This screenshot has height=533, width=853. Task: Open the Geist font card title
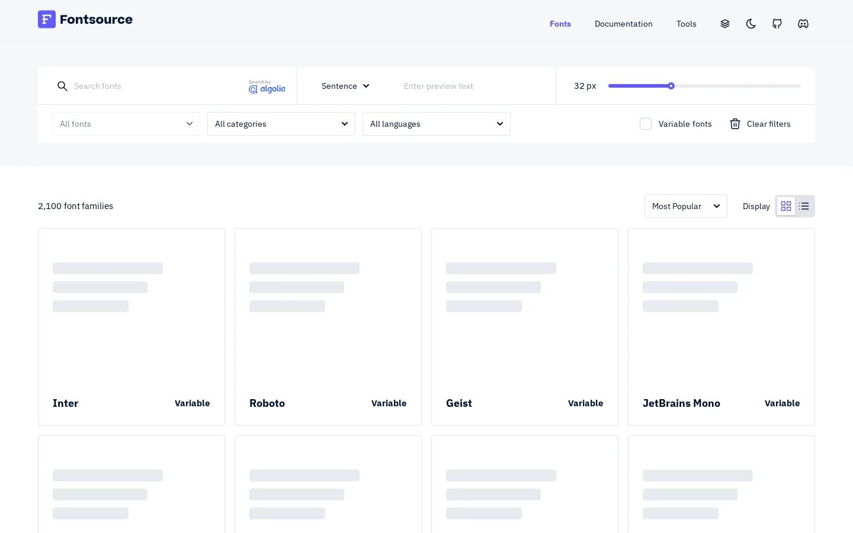(x=459, y=403)
